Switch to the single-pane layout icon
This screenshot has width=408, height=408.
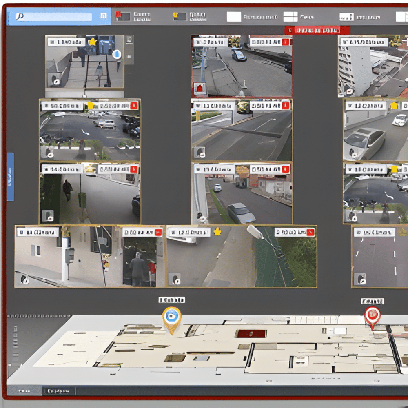(x=234, y=17)
